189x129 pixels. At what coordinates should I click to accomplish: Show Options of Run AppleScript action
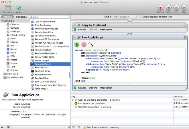[93, 88]
